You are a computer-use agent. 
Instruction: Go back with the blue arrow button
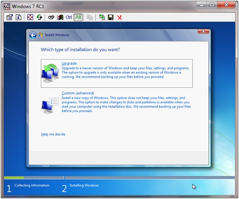point(33,35)
